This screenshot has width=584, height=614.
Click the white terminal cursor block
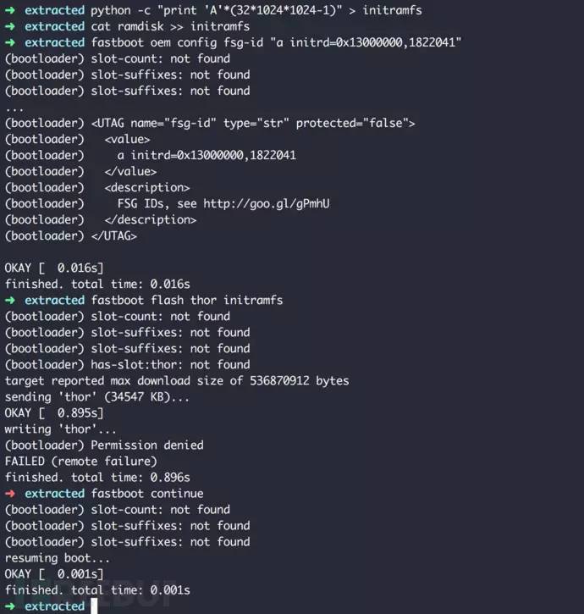tap(94, 606)
